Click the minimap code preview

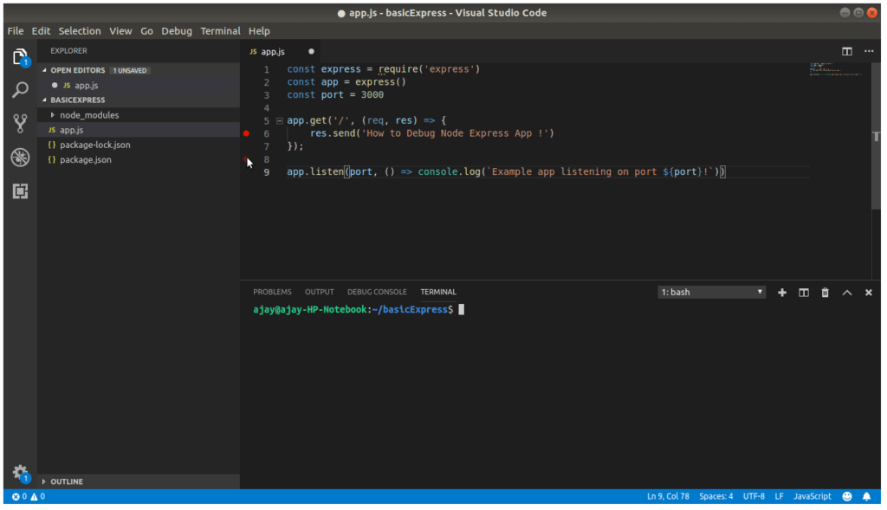click(836, 69)
